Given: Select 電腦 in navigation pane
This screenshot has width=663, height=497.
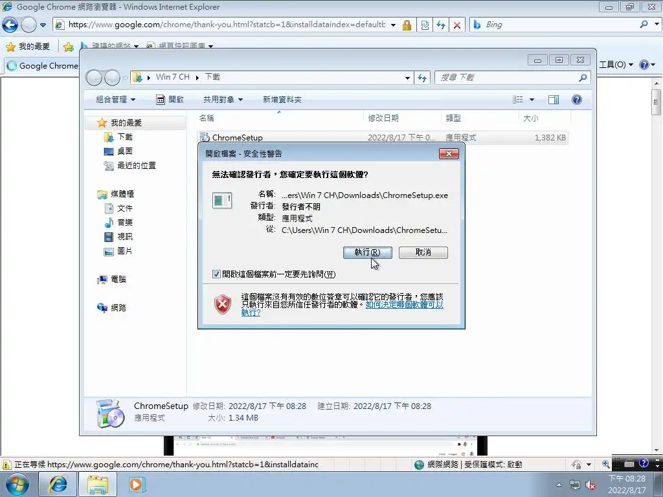Looking at the screenshot, I should [118, 280].
